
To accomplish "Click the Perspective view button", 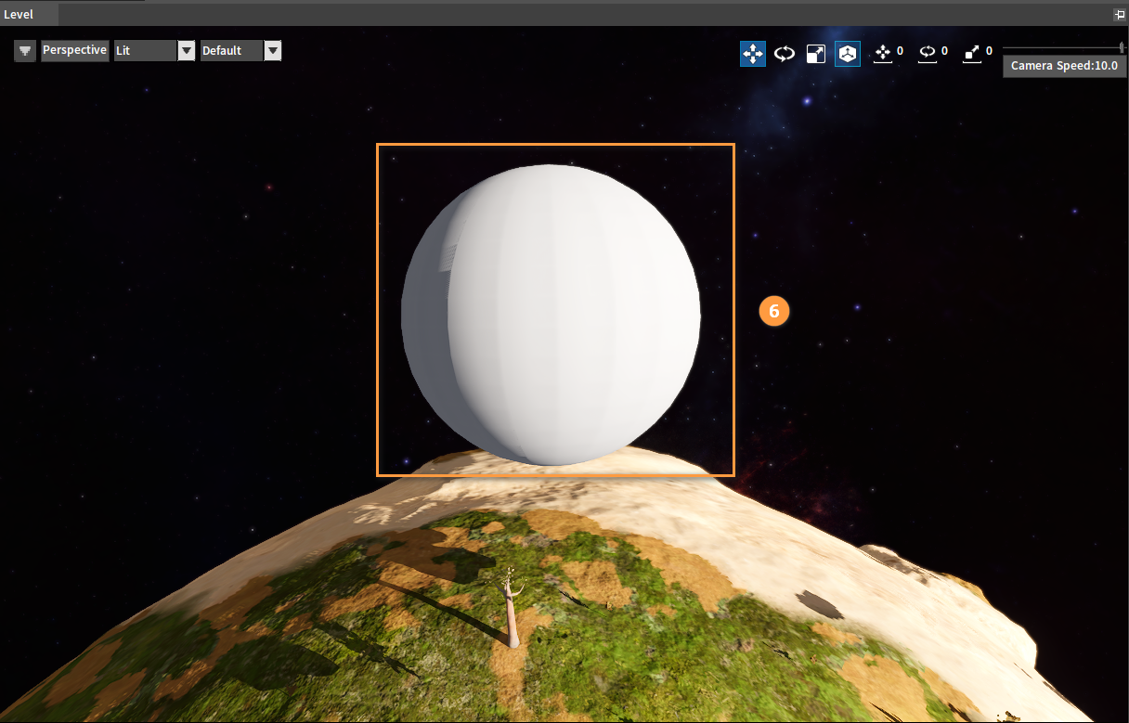I will tap(74, 51).
